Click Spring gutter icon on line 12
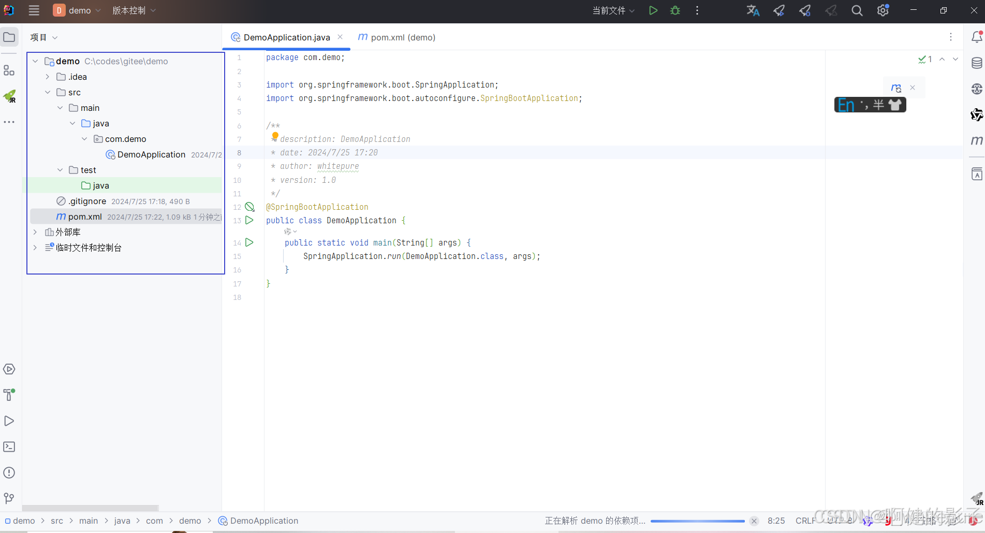This screenshot has height=533, width=985. 249,207
